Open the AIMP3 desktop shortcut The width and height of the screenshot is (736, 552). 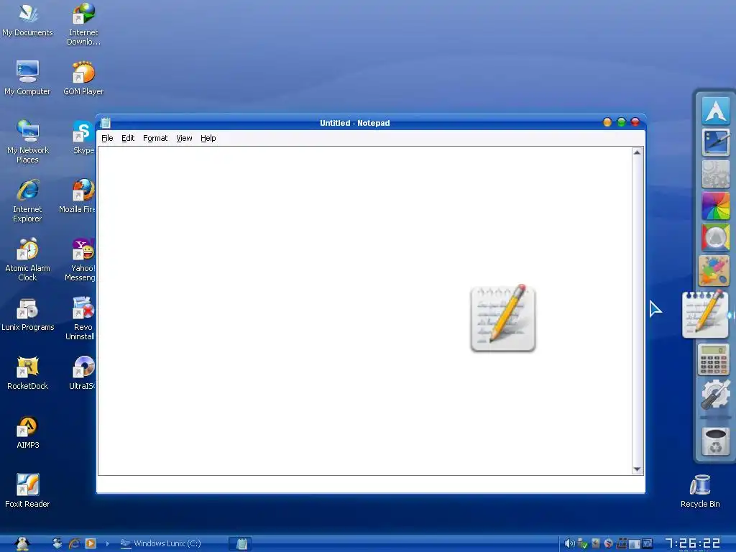coord(27,432)
